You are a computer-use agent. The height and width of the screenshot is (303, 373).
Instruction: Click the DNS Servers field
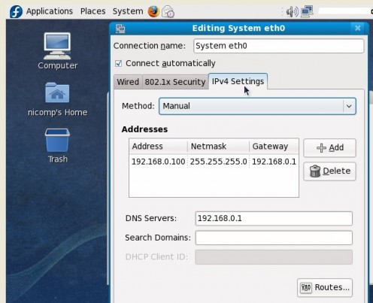274,219
